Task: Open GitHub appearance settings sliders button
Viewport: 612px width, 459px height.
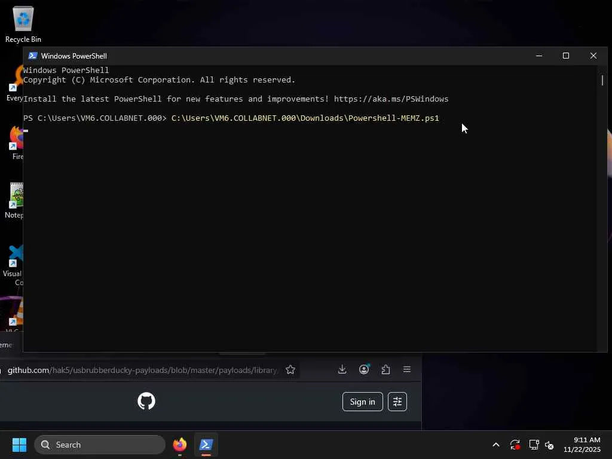Action: point(397,402)
